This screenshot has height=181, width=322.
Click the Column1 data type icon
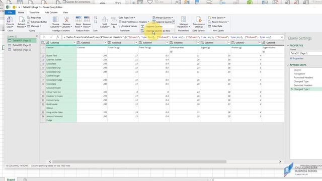pos(48,43)
